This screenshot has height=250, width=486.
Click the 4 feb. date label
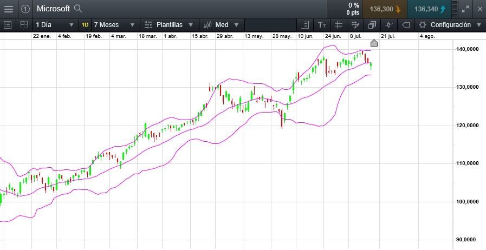pyautogui.click(x=64, y=36)
